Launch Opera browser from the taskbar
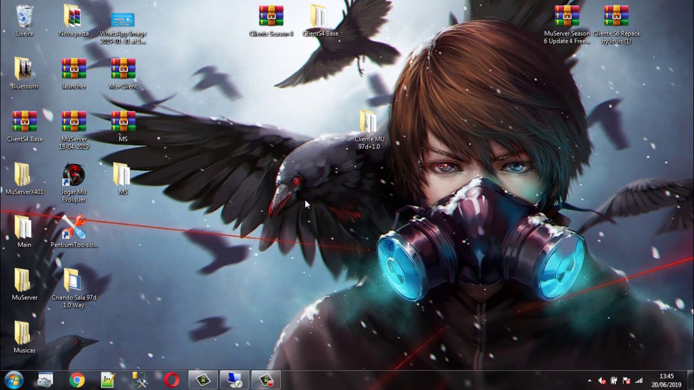The width and height of the screenshot is (694, 390). tap(171, 380)
